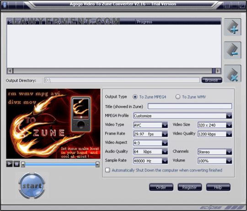Open the MPEG4 Profile Customize dropdown

point(183,116)
